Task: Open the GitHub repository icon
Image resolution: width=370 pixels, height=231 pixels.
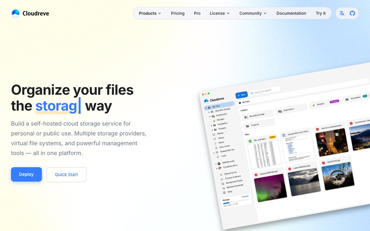Action: coord(352,13)
